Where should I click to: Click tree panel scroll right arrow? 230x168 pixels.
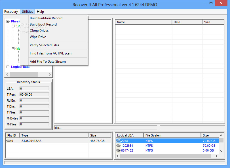(50, 75)
